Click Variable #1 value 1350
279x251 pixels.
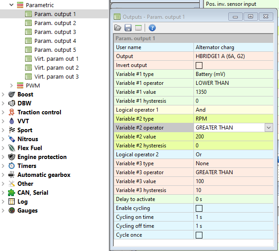[x=233, y=92]
